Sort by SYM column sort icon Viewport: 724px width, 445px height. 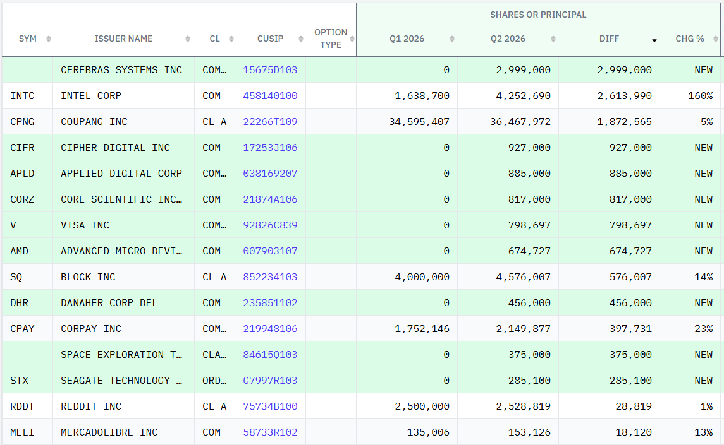(49, 39)
